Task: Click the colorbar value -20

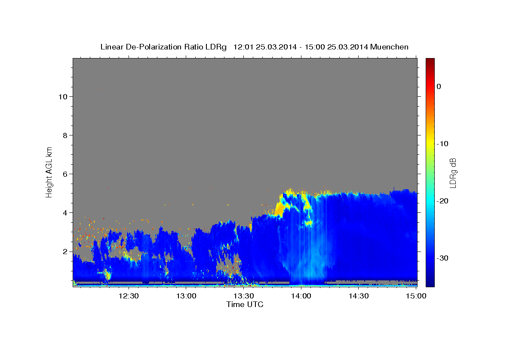Action: [442, 201]
